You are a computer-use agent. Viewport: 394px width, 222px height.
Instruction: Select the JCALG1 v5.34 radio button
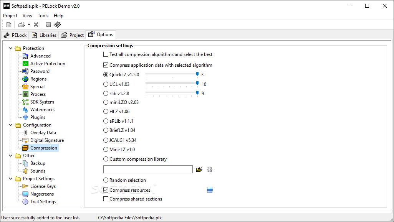click(106, 140)
